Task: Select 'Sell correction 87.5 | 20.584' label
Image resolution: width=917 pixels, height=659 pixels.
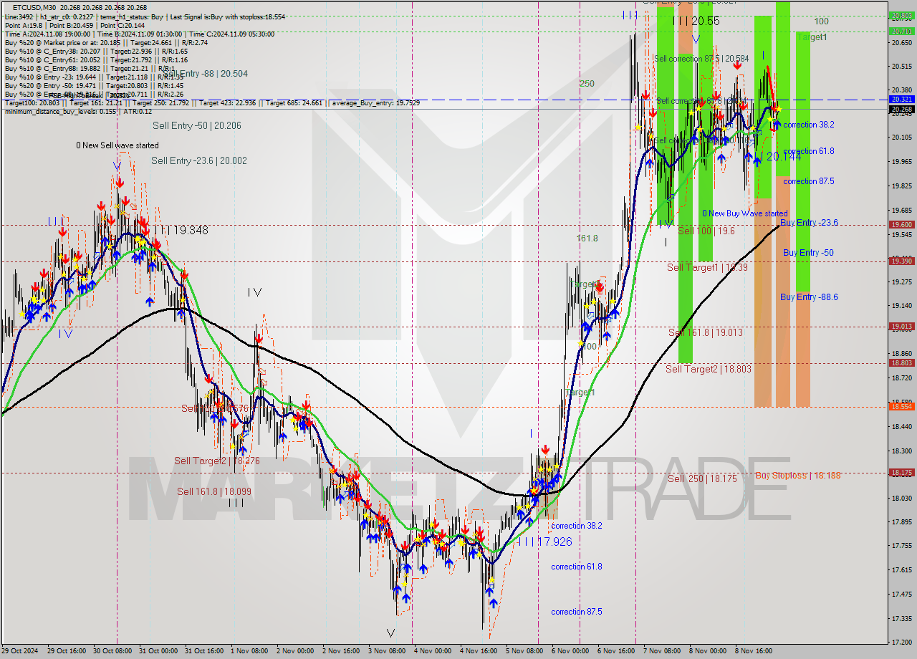Action: point(702,59)
